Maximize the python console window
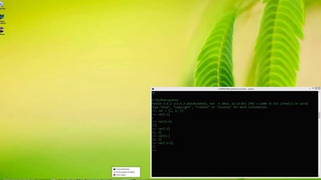This screenshot has width=321, height=180. pyautogui.click(x=313, y=89)
